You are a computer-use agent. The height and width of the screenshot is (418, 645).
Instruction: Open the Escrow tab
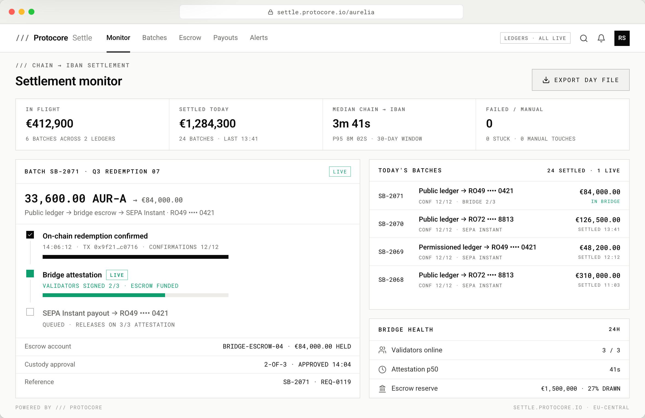coord(190,38)
